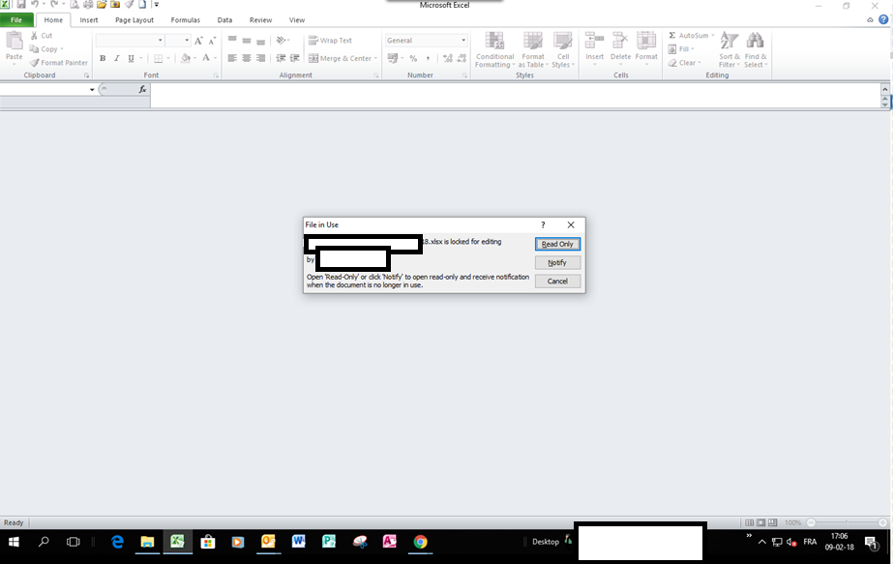The width and height of the screenshot is (894, 564).
Task: Click the Format Painter tool
Action: [x=59, y=63]
